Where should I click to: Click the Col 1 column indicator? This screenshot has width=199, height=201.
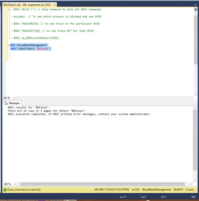tap(144, 197)
